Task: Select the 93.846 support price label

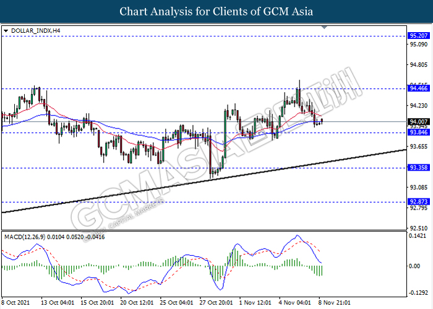Action: tap(419, 132)
